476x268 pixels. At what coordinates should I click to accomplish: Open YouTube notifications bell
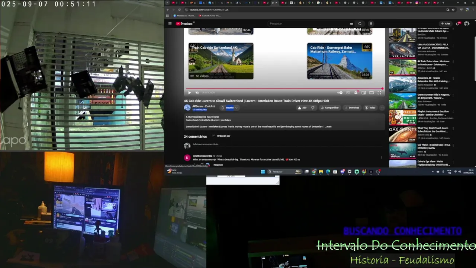tap(457, 23)
